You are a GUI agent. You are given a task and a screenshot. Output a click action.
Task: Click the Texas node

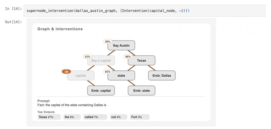click(x=142, y=60)
